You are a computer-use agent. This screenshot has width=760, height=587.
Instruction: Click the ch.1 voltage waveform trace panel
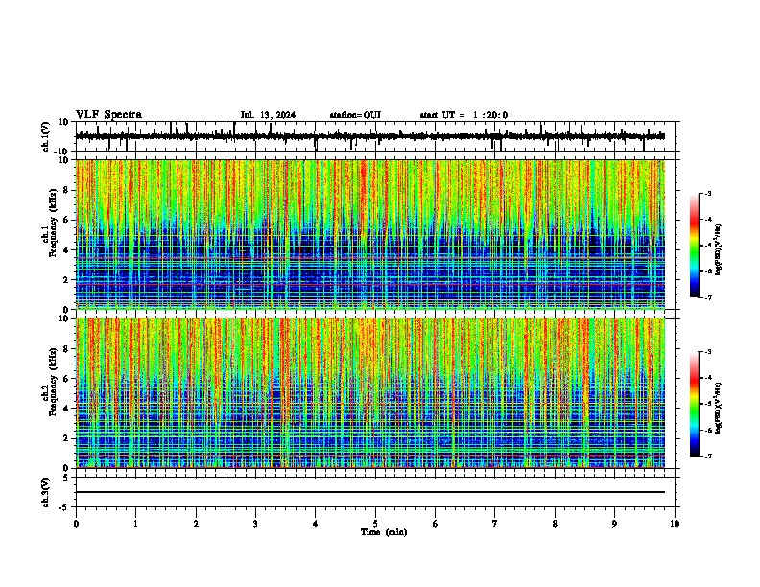374,136
